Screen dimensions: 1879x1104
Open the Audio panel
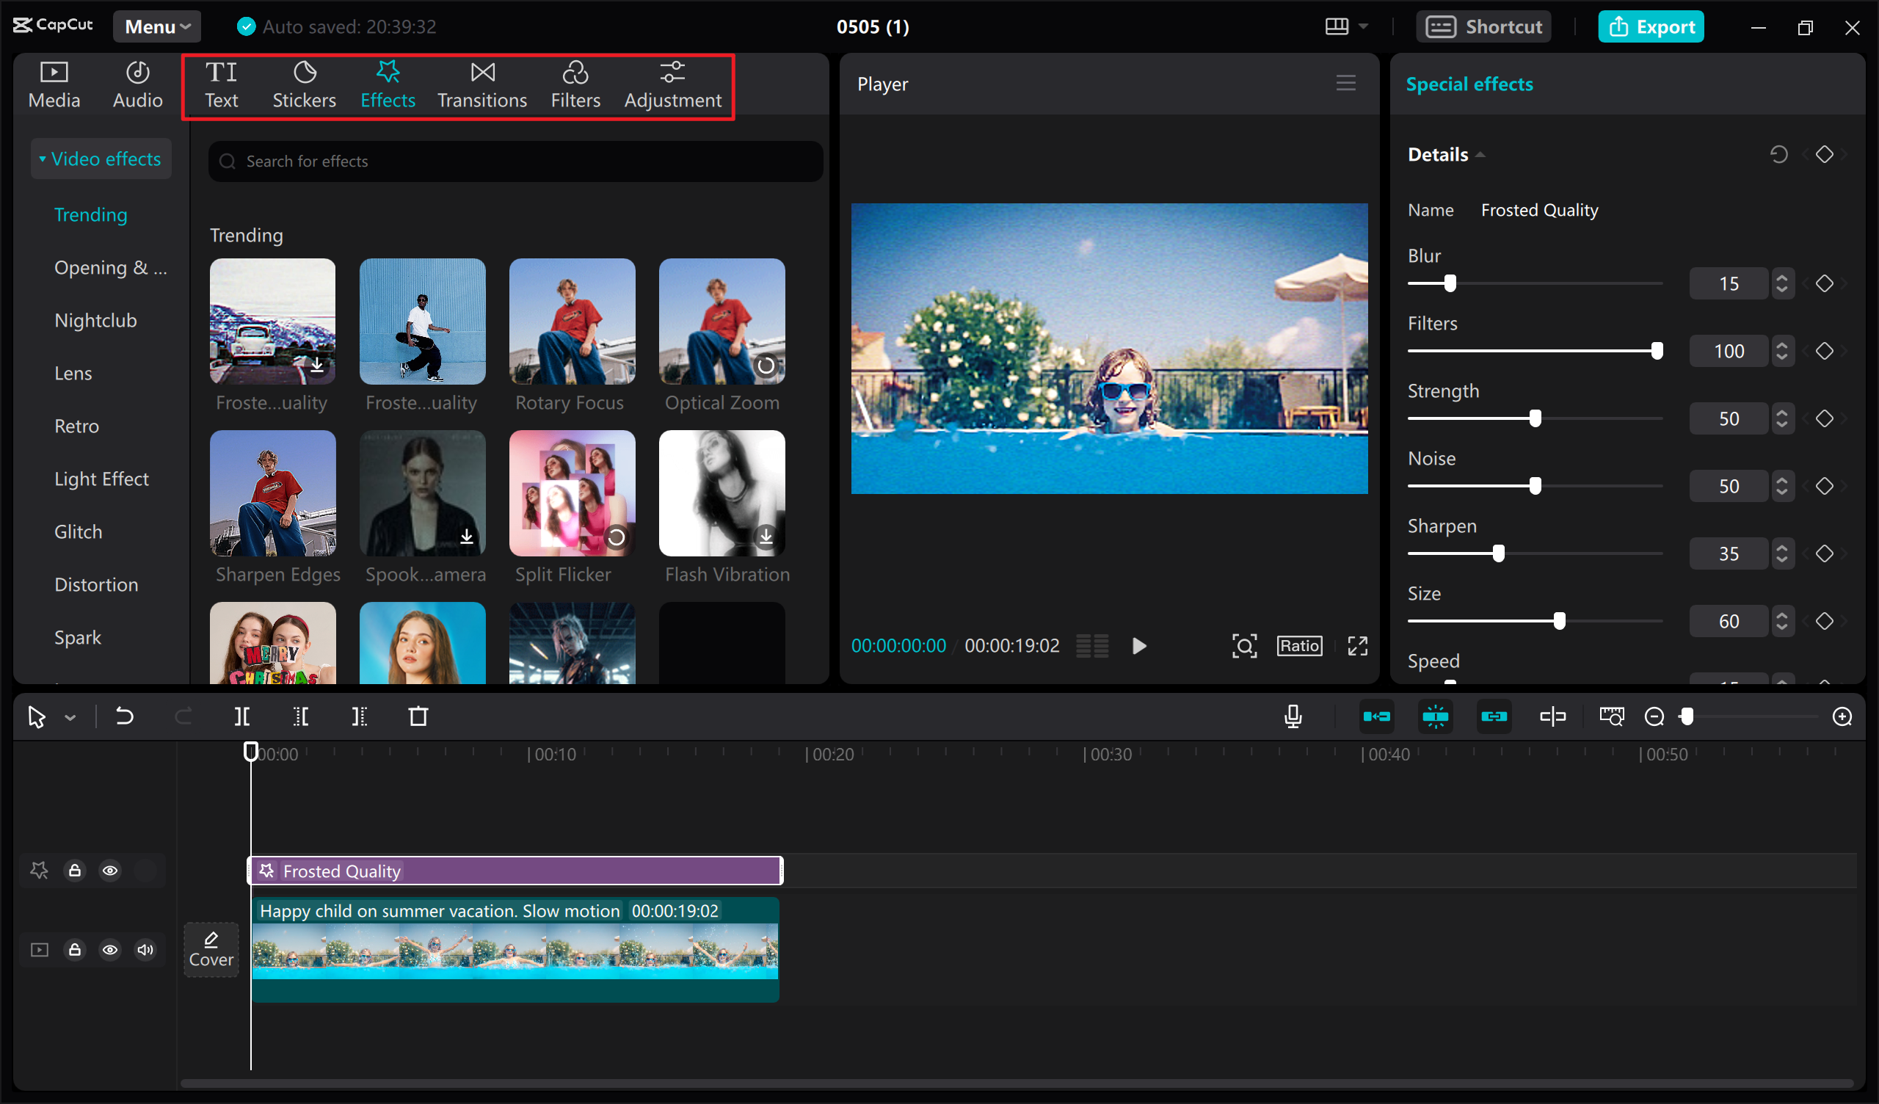(137, 84)
